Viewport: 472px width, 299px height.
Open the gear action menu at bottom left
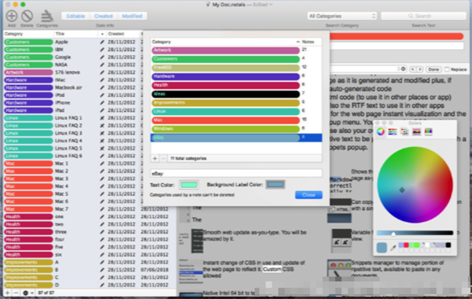[x=27, y=293]
